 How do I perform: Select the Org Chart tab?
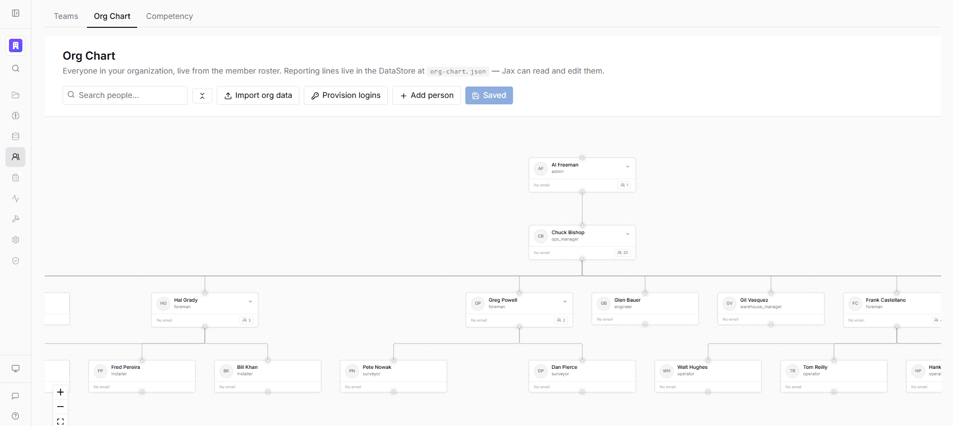(112, 16)
